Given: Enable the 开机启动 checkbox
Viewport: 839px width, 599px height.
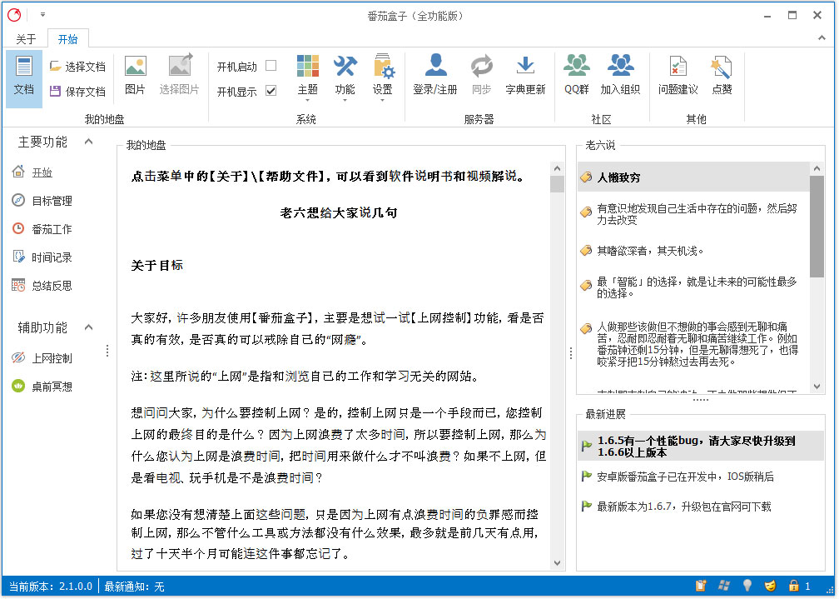Looking at the screenshot, I should click(x=271, y=66).
